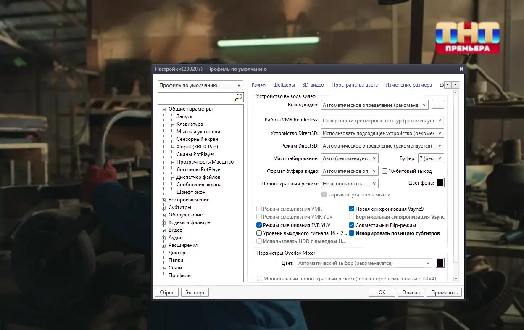This screenshot has height=330, width=524.
Task: Expand the Воспроизведение tree node
Action: pos(164,200)
